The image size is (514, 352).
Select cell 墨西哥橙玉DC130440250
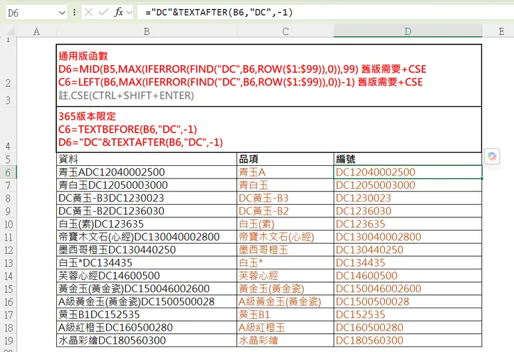pos(147,250)
